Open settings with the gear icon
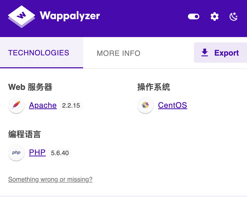The width and height of the screenshot is (247, 197). point(214,17)
